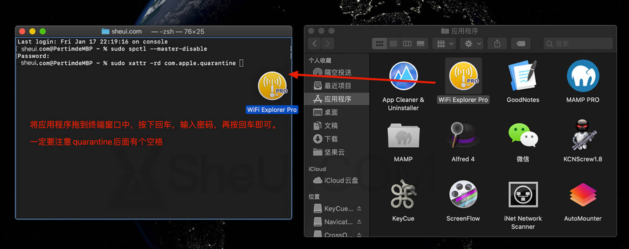
Task: Click the 'Last login' line in Terminal
Action: tap(92, 42)
